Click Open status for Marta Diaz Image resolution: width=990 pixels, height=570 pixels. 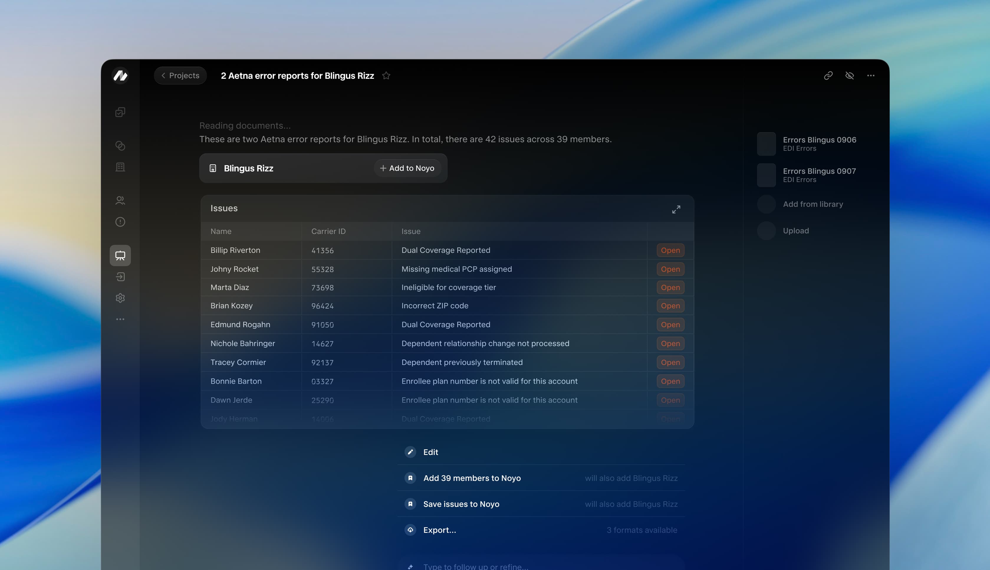tap(670, 287)
